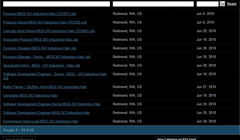Click Save Category as RSS Feed

coord(176,138)
